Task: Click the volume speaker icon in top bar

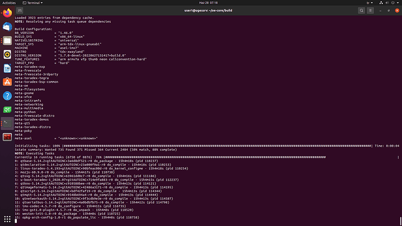Action: pyautogui.click(x=387, y=3)
